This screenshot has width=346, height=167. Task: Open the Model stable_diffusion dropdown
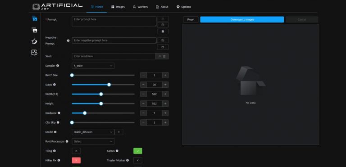click(x=93, y=132)
